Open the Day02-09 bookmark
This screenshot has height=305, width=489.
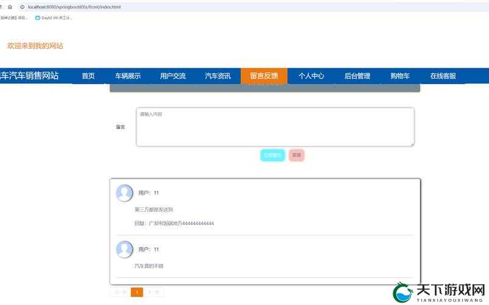coord(53,18)
